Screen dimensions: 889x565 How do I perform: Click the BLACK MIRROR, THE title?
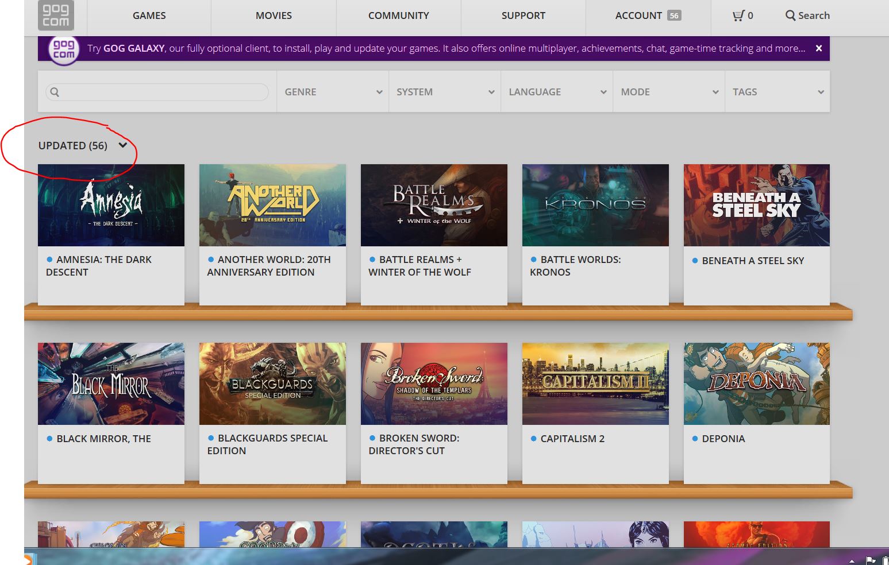point(103,439)
